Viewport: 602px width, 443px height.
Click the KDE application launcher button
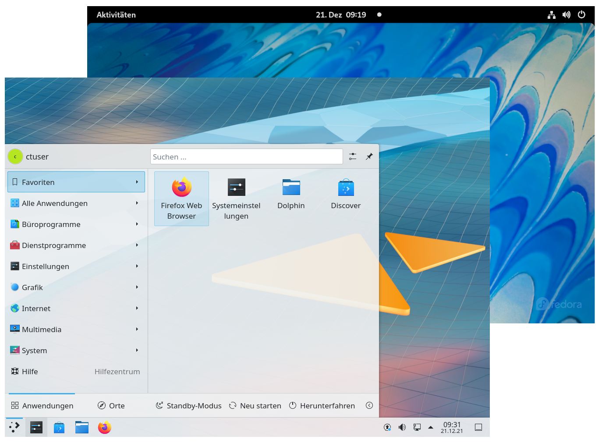(x=14, y=427)
